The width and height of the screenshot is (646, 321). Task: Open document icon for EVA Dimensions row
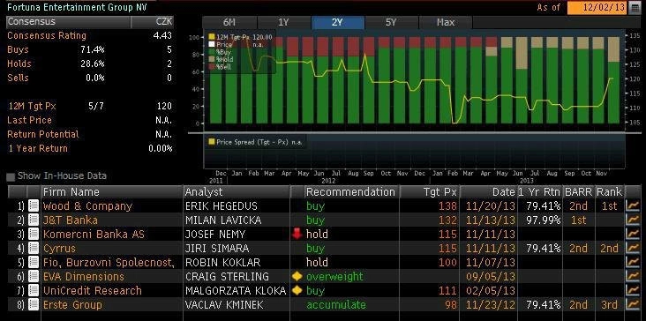33,277
